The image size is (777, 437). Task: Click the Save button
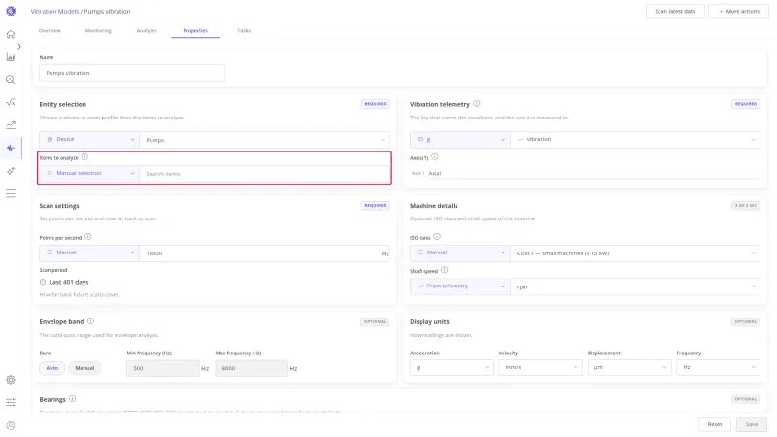click(x=752, y=424)
